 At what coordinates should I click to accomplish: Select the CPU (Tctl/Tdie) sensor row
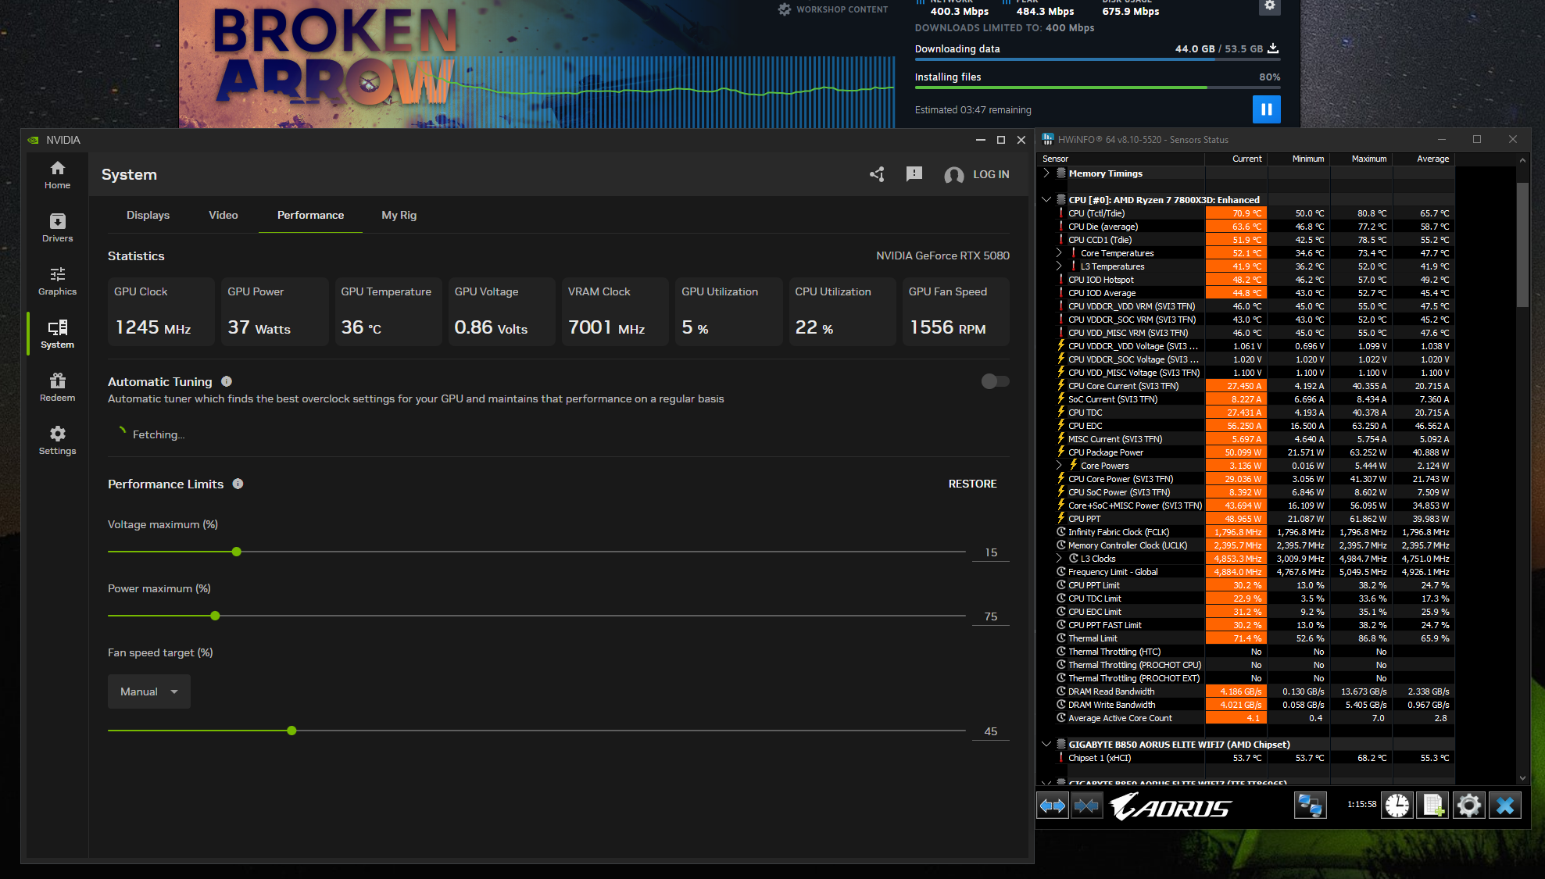coord(1246,213)
